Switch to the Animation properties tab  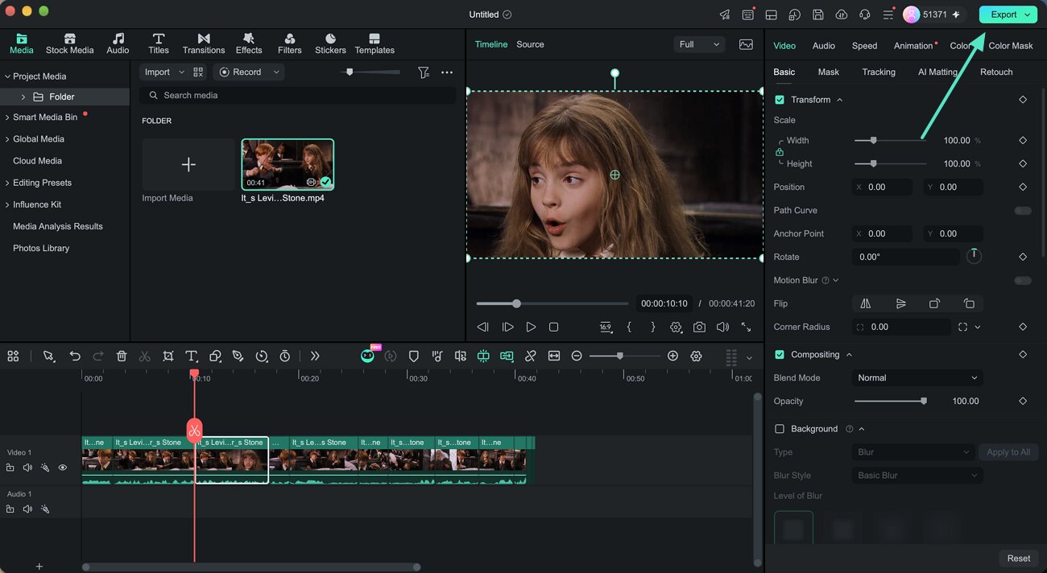tap(913, 46)
